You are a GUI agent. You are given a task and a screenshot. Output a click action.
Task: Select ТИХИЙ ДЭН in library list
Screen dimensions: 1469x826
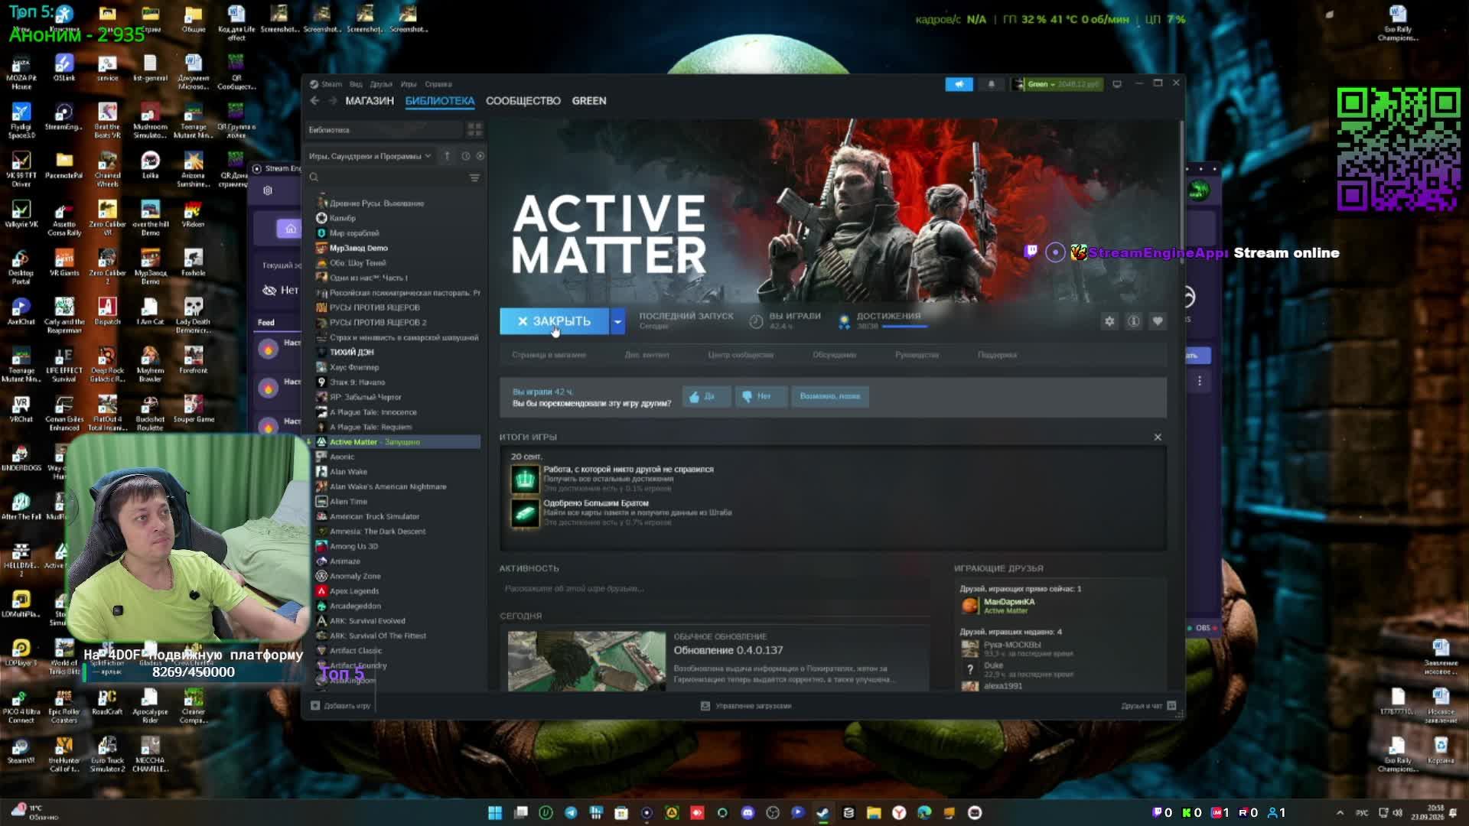point(396,352)
